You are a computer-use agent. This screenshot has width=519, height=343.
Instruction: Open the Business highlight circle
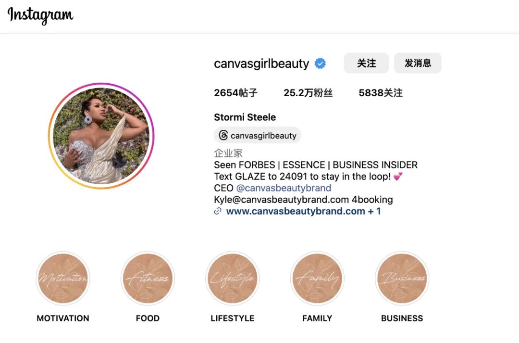(x=402, y=278)
